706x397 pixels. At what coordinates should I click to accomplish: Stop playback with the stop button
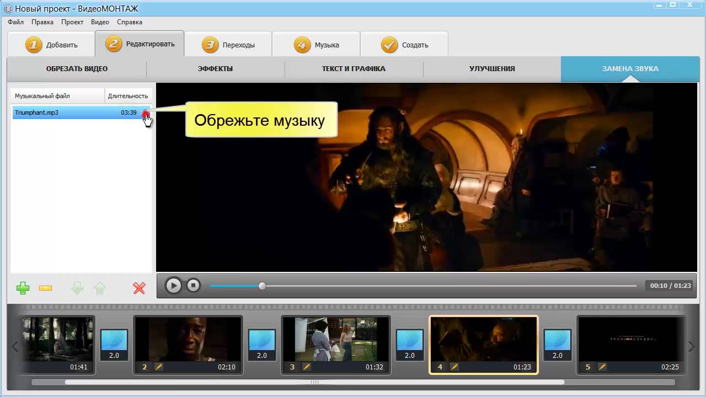[193, 286]
